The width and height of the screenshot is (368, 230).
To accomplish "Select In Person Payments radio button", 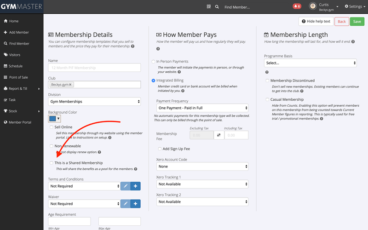I will click(154, 62).
